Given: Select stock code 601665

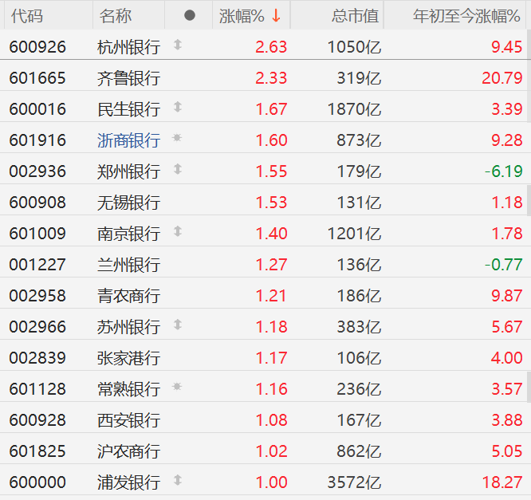Looking at the screenshot, I should (x=37, y=78).
